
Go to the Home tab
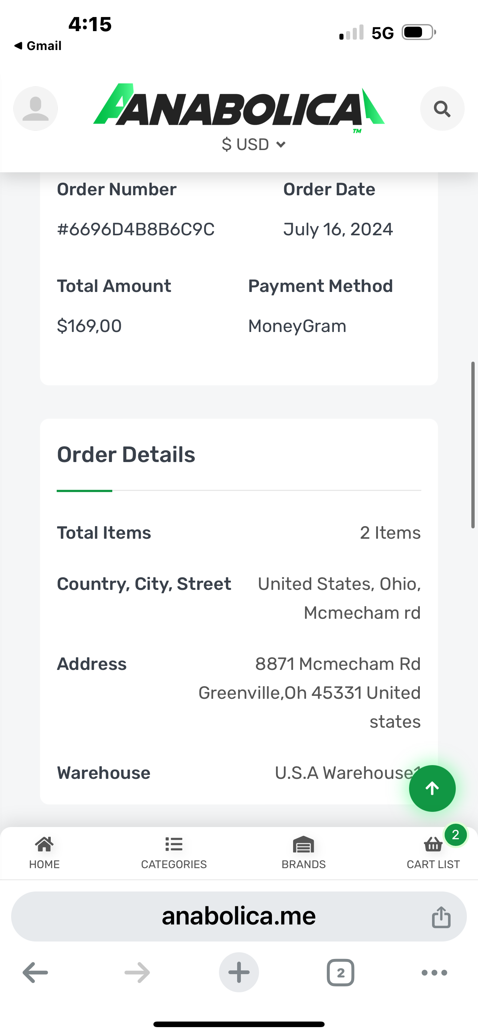[x=44, y=853]
